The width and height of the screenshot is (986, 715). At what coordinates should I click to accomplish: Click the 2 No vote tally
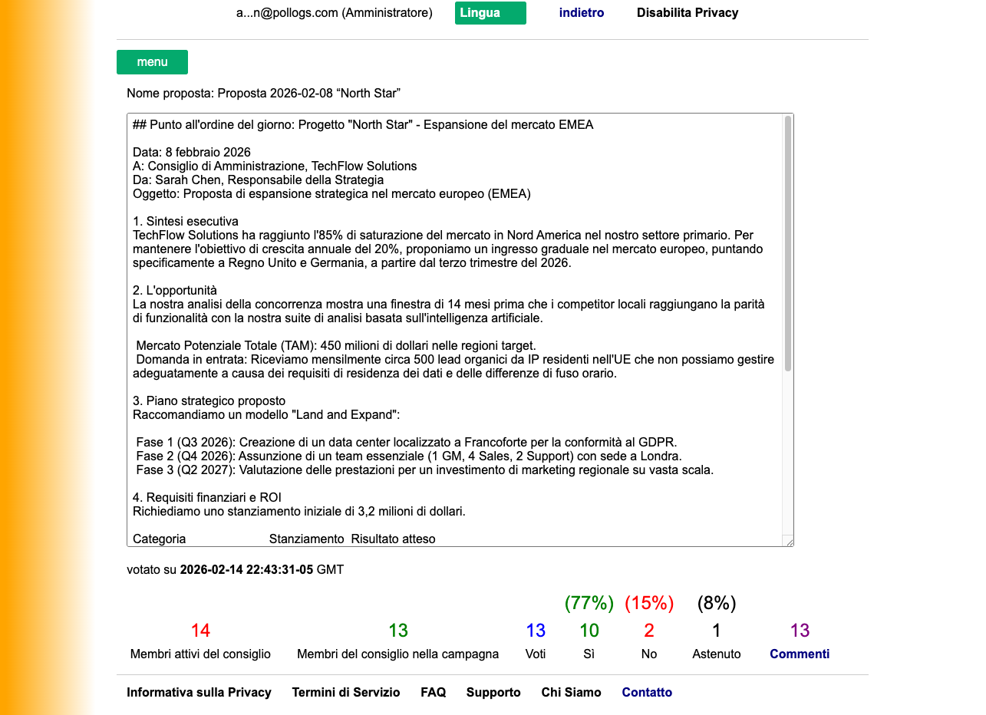[x=648, y=630]
